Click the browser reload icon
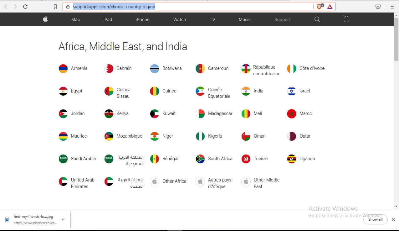The height and width of the screenshot is (231, 399). pyautogui.click(x=25, y=6)
